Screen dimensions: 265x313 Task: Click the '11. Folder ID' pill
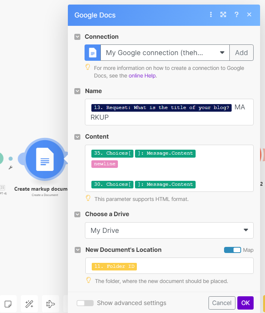(114, 267)
